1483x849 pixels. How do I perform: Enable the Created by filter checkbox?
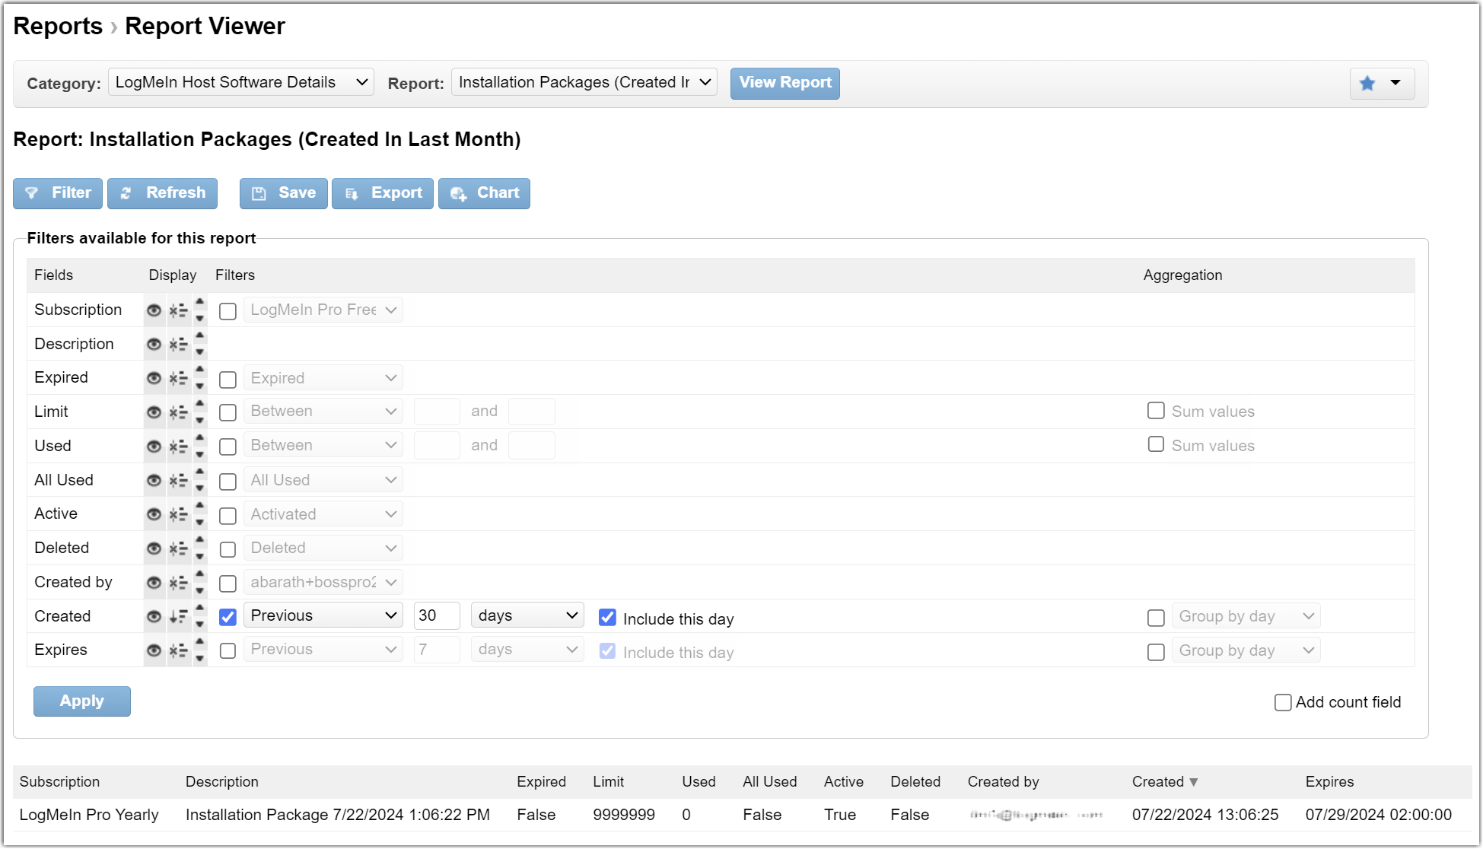(x=228, y=583)
